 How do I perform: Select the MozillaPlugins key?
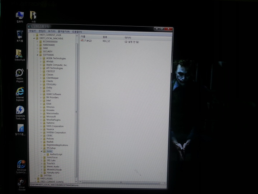[x=53, y=120]
